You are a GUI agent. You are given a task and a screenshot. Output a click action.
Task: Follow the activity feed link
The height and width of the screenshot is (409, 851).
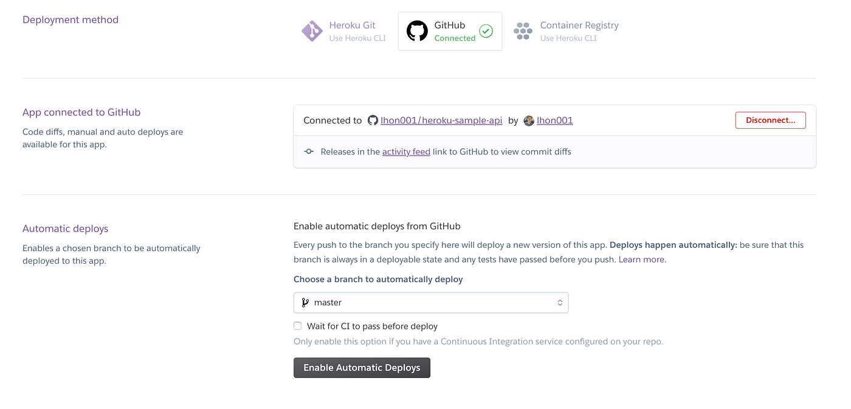pos(406,151)
